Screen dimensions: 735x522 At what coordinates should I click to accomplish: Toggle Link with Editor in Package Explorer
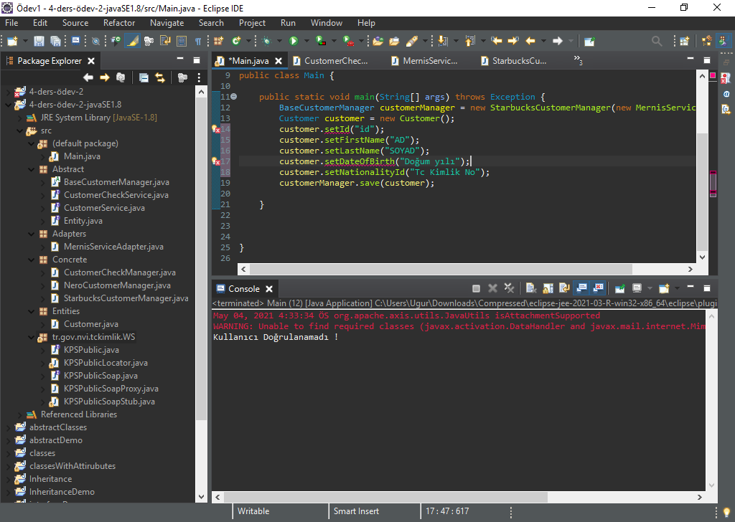tap(160, 77)
